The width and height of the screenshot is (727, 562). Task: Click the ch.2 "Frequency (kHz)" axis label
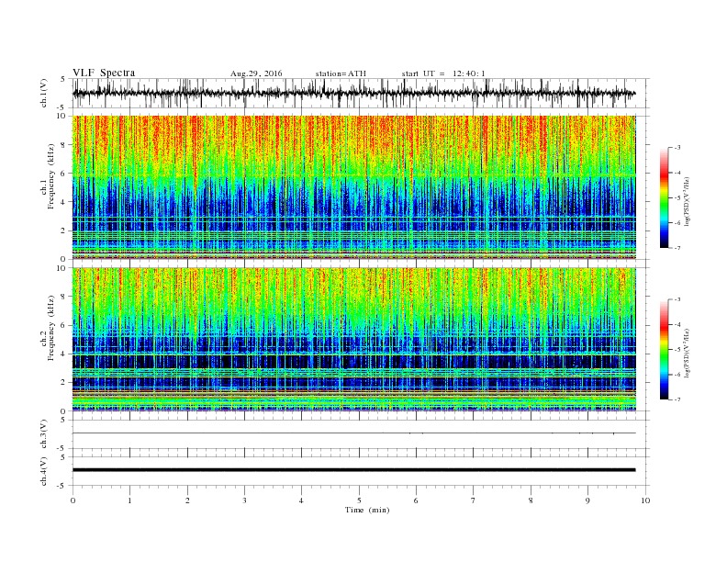point(51,328)
